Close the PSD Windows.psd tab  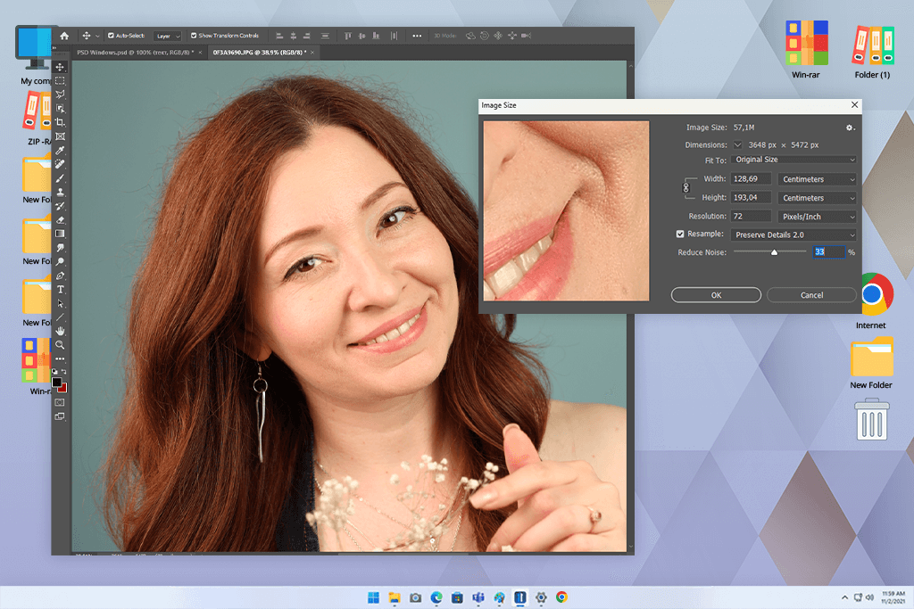coord(200,53)
